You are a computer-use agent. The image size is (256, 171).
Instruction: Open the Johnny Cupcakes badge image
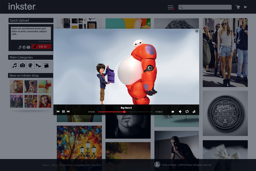tap(225, 113)
